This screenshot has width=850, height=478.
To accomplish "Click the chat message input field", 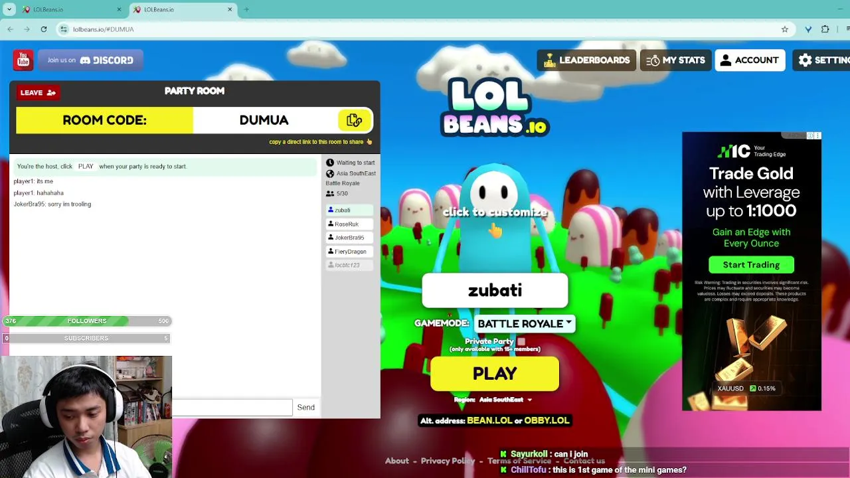I will point(232,407).
